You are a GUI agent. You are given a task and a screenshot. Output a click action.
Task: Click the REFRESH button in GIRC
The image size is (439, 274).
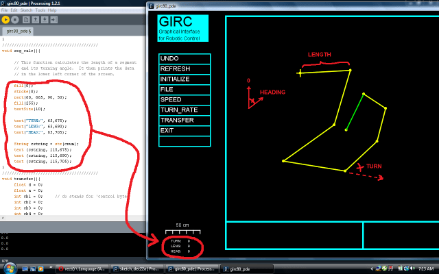185,69
